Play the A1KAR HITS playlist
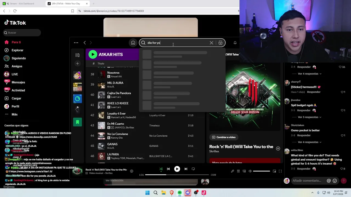 click(93, 54)
